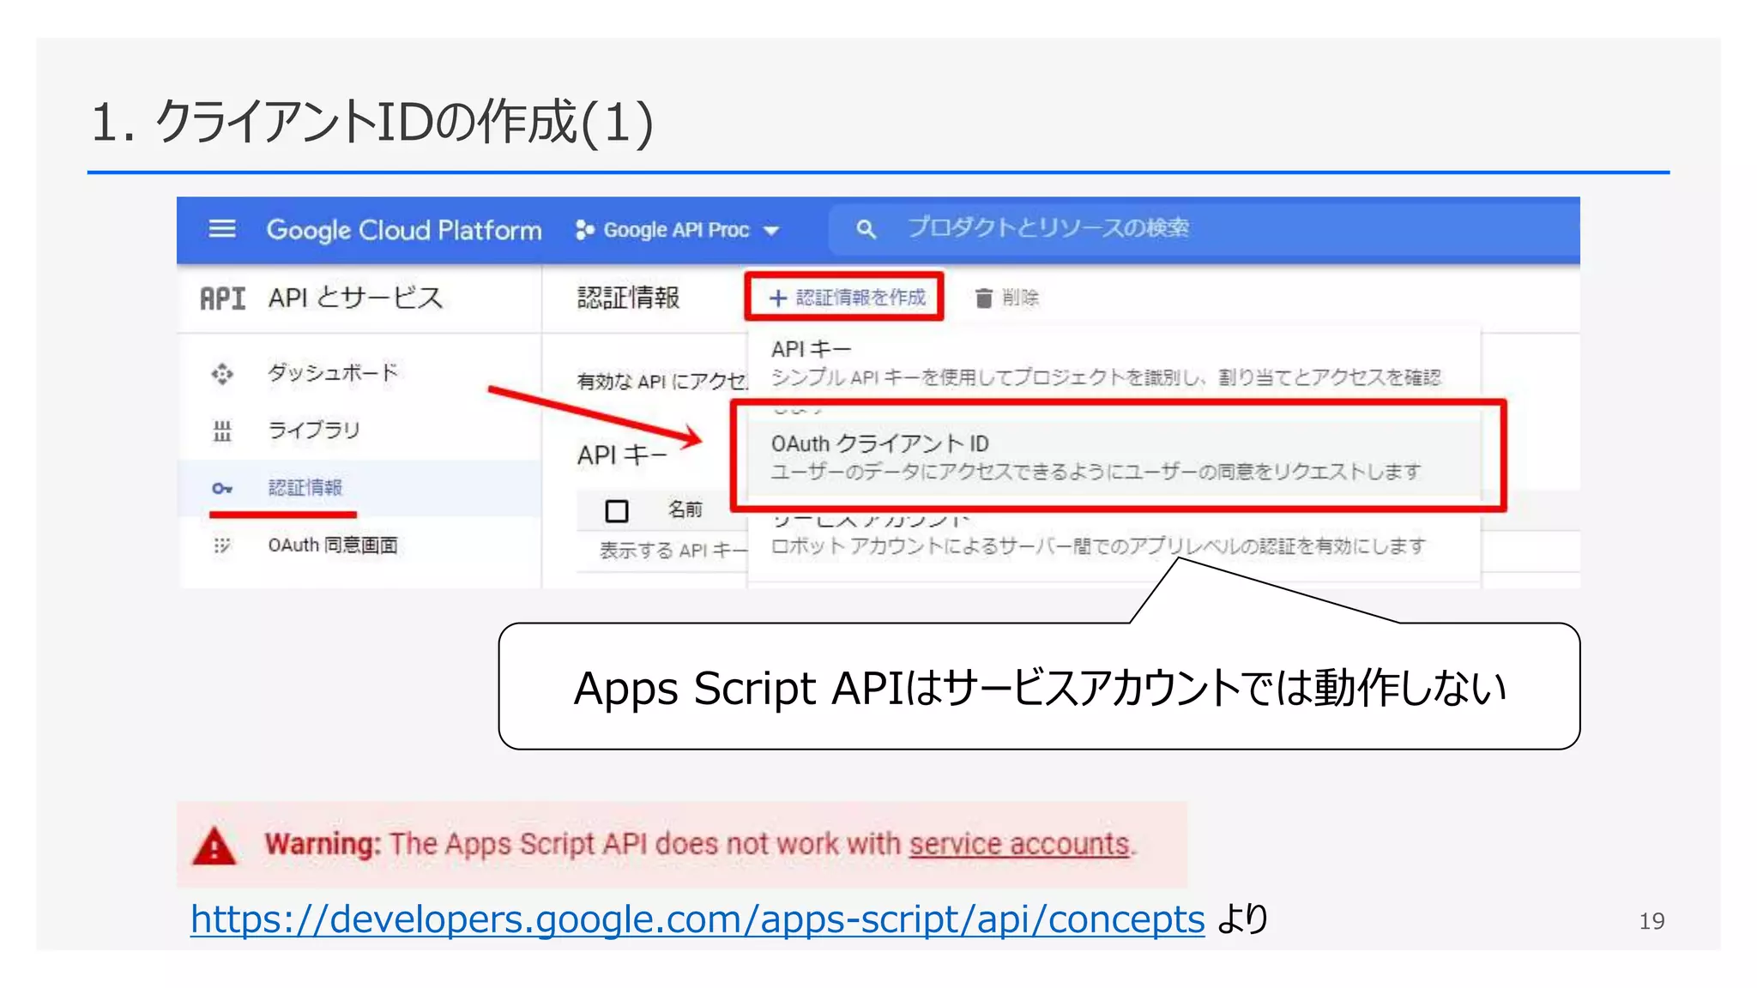This screenshot has height=988, width=1757.
Task: Click the Dashboard sidebar icon
Action: 222,374
